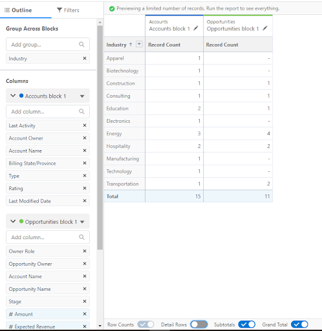Turn off Grand Total toggle
Screen dimensions: 322x331
pos(299,325)
